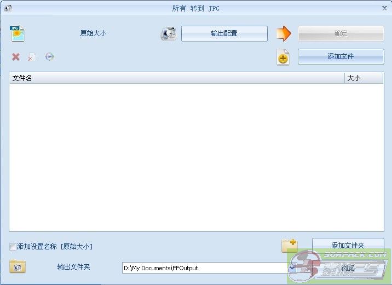Close the 所有 转到 JPG dialog
This screenshot has width=392, height=285.
[384, 8]
